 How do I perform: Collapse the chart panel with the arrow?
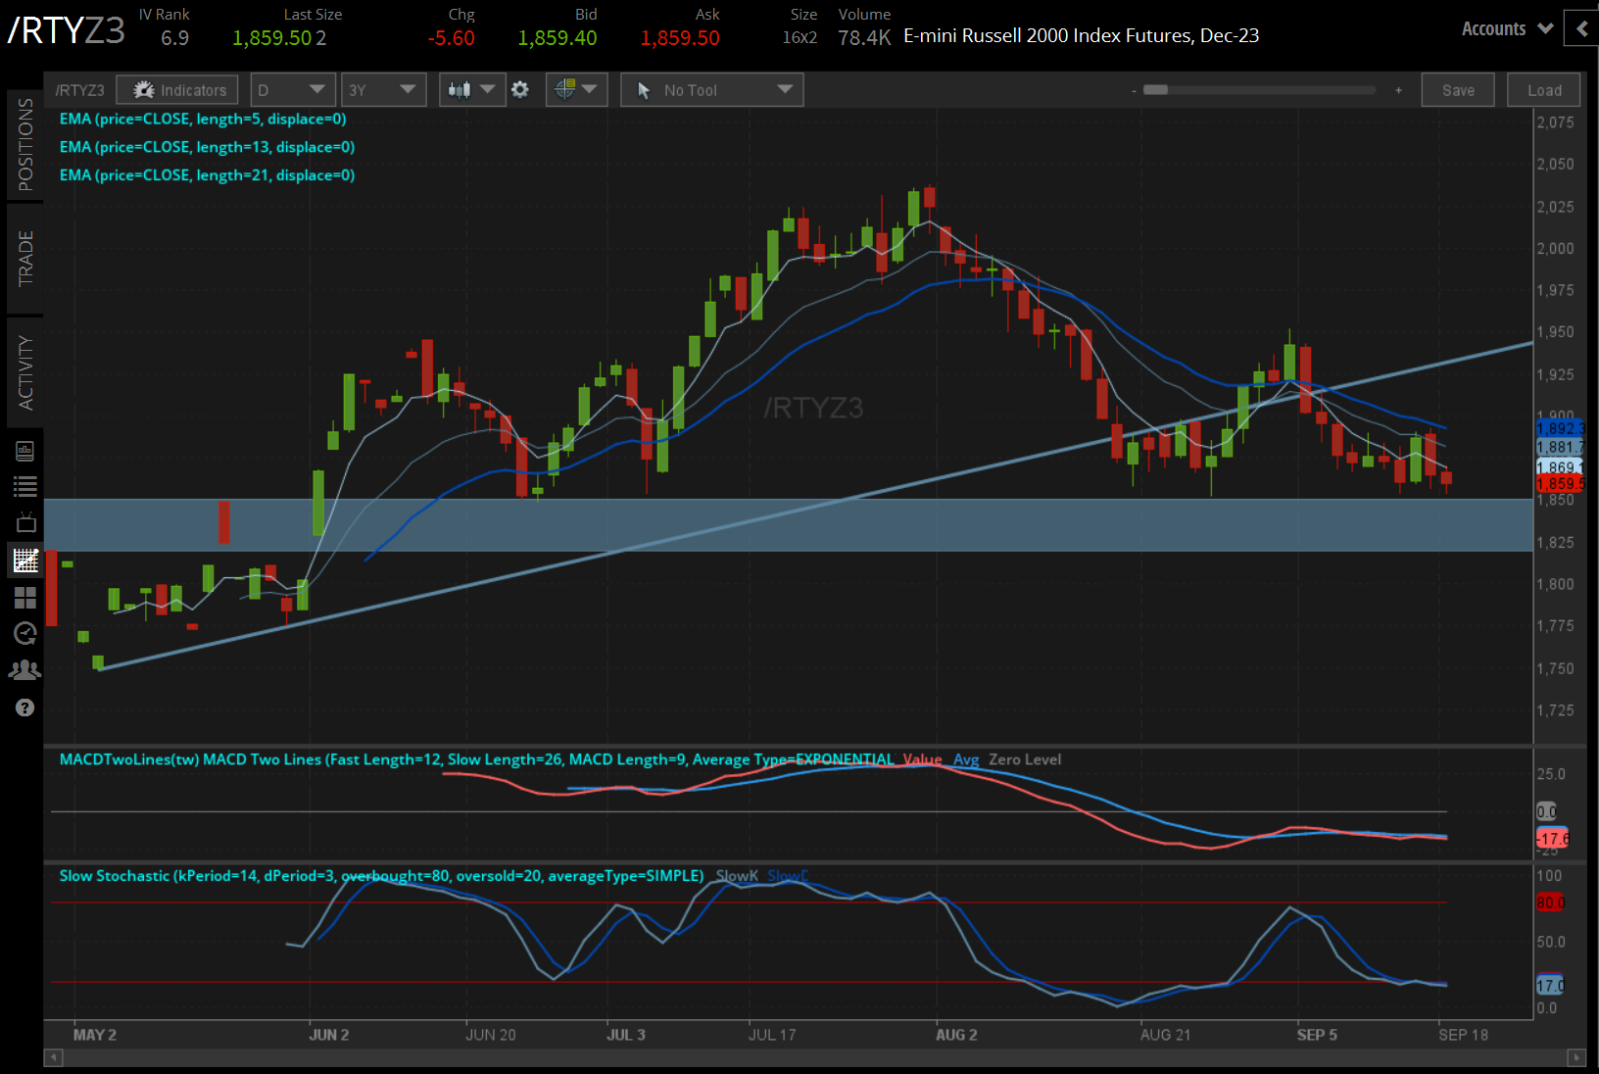[1581, 28]
